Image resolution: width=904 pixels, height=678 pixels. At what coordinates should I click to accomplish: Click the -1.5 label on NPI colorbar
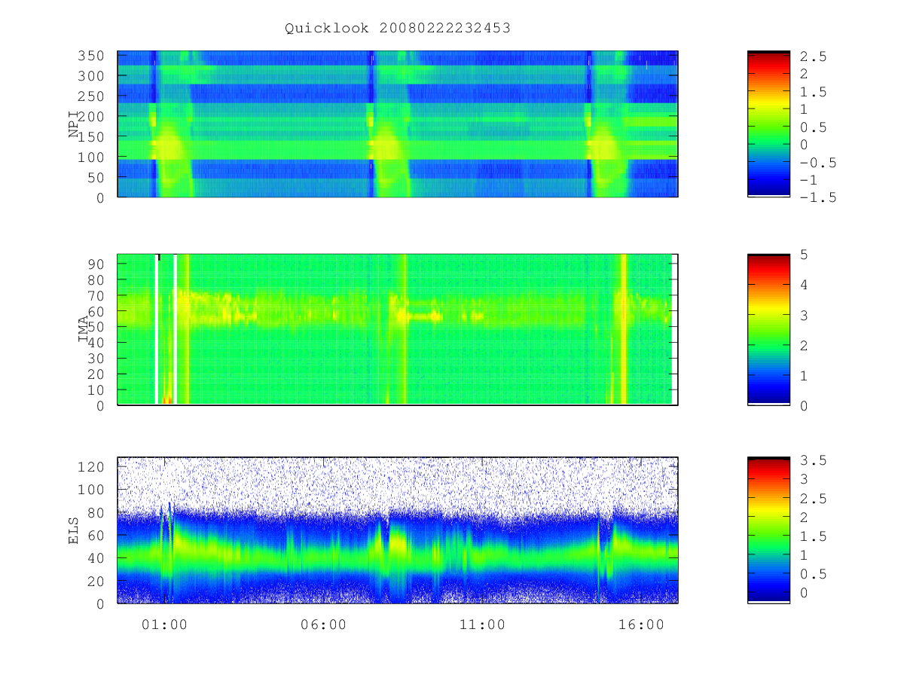817,197
